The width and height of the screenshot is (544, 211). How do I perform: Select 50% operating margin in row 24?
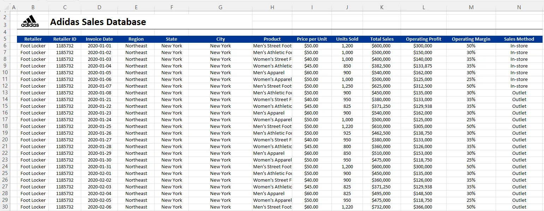pyautogui.click(x=471, y=167)
